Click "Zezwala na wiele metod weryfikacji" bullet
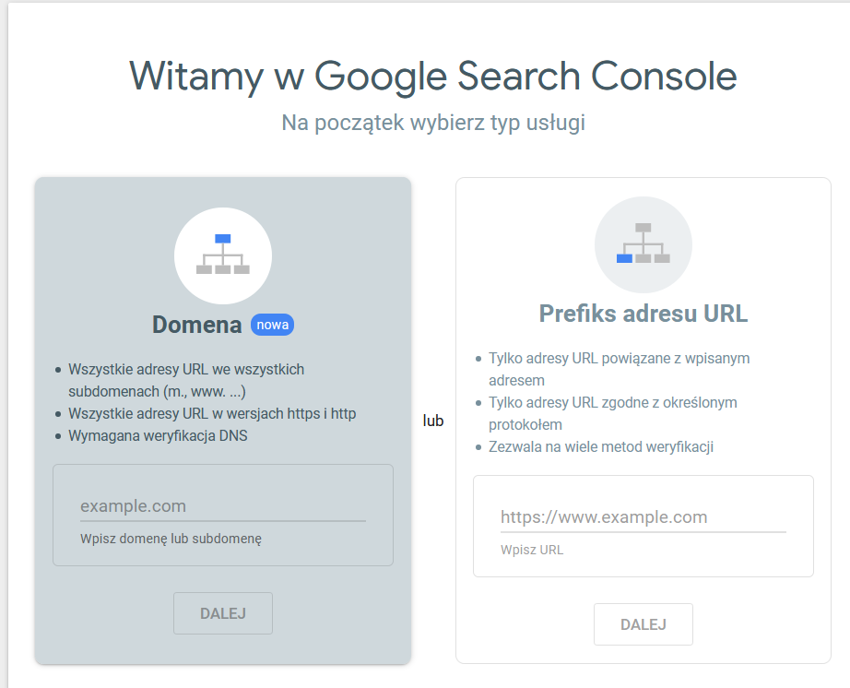850x688 pixels. tap(601, 446)
